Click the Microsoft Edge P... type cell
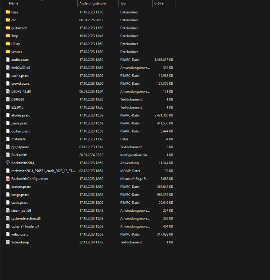The height and width of the screenshot is (280, 270). (134, 179)
